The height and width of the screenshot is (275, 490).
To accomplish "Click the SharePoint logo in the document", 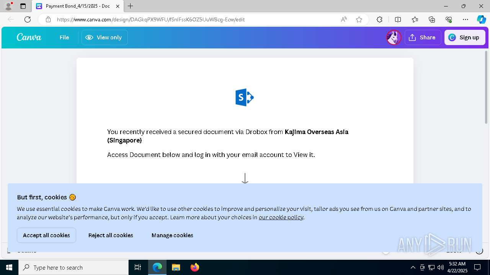I will [x=245, y=97].
